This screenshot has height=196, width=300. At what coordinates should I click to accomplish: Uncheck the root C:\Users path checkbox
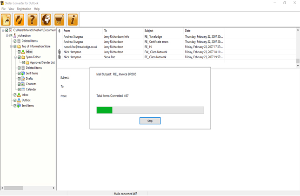(7, 30)
